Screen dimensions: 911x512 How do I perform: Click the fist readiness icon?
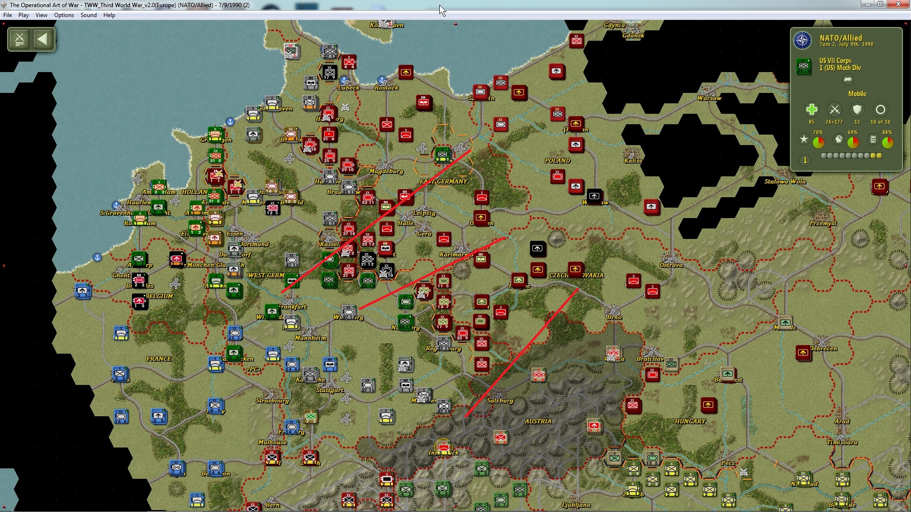click(x=839, y=139)
